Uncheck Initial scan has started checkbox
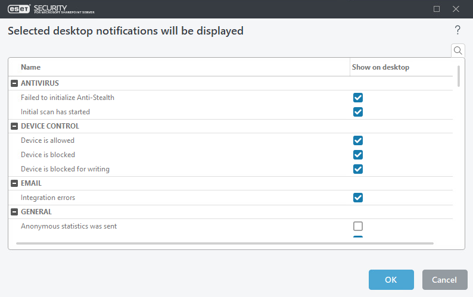The image size is (473, 297). (x=358, y=112)
